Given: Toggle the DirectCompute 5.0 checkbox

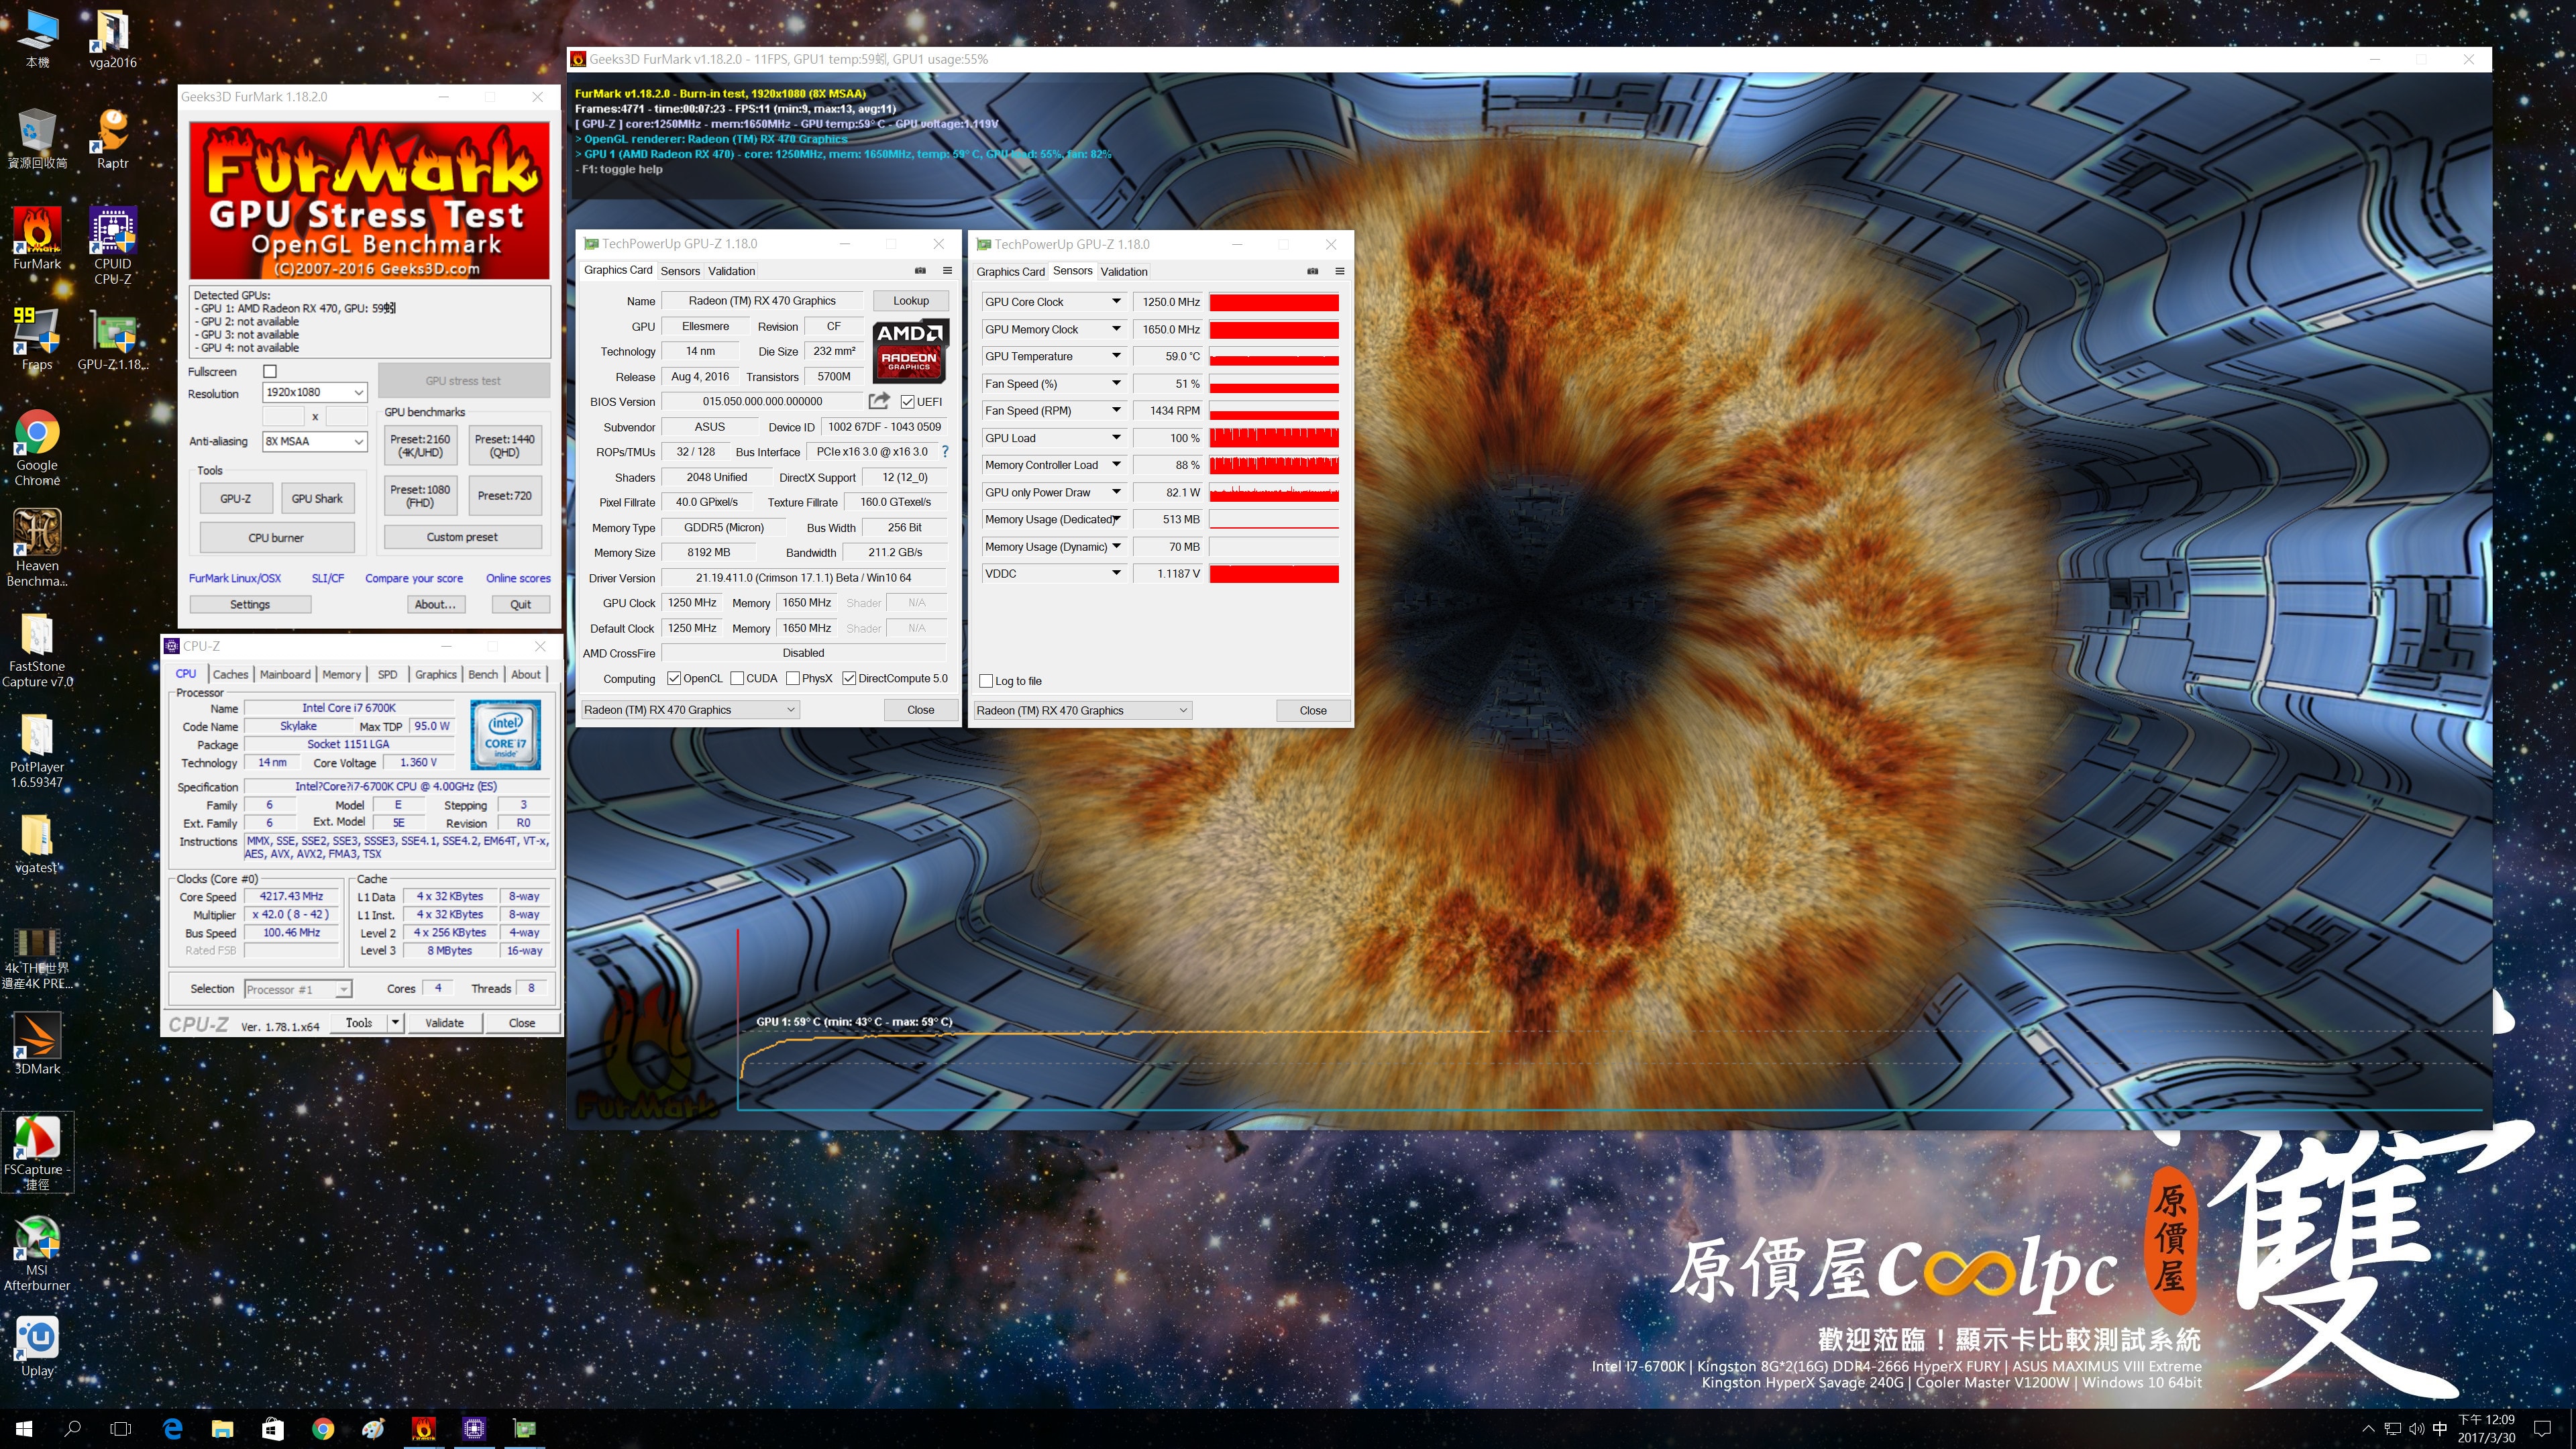Looking at the screenshot, I should tap(849, 678).
